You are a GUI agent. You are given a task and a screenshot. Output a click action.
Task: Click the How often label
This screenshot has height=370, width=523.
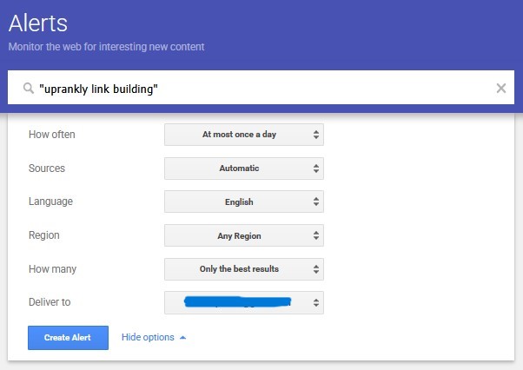pyautogui.click(x=52, y=135)
